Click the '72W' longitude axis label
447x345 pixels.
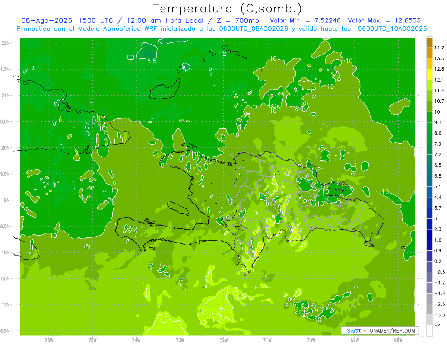coord(223,339)
